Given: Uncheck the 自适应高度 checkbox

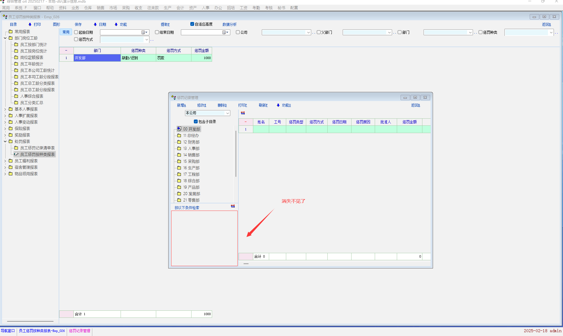Looking at the screenshot, I should (192, 24).
